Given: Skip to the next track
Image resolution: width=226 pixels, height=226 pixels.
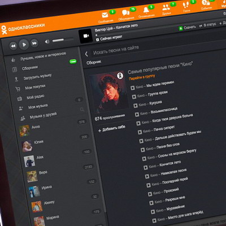Looking at the screenshot, I should click(x=34, y=44).
